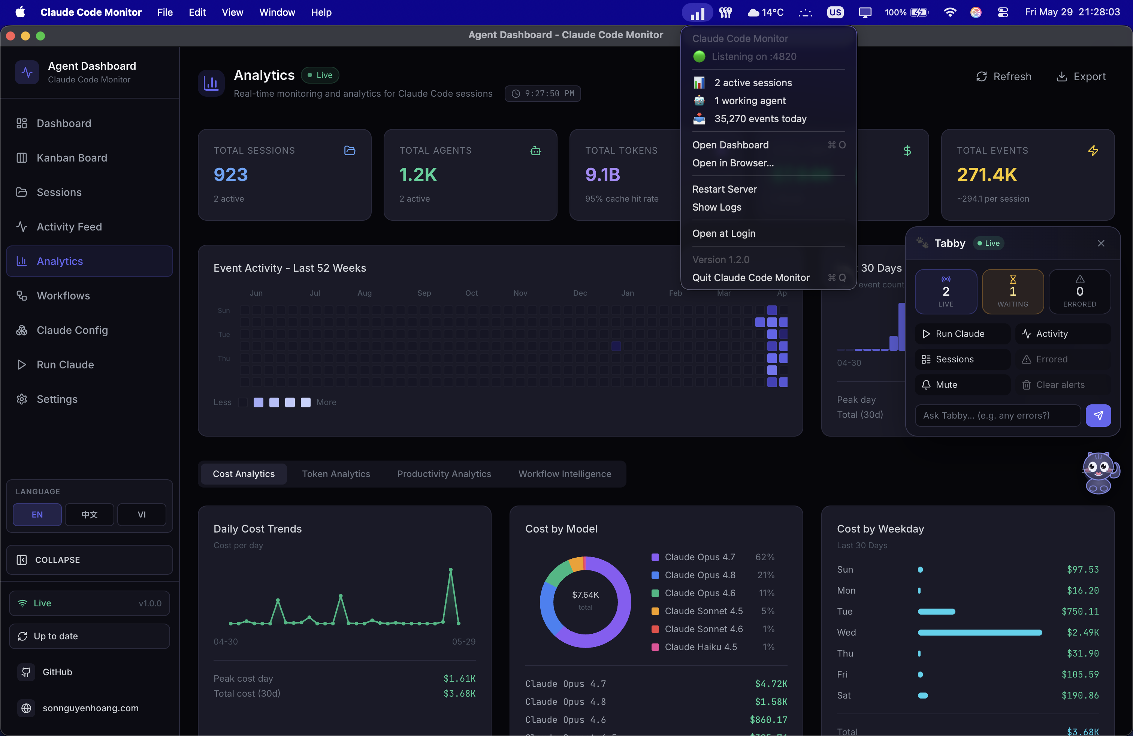Open the Window menu
1133x736 pixels.
(277, 12)
